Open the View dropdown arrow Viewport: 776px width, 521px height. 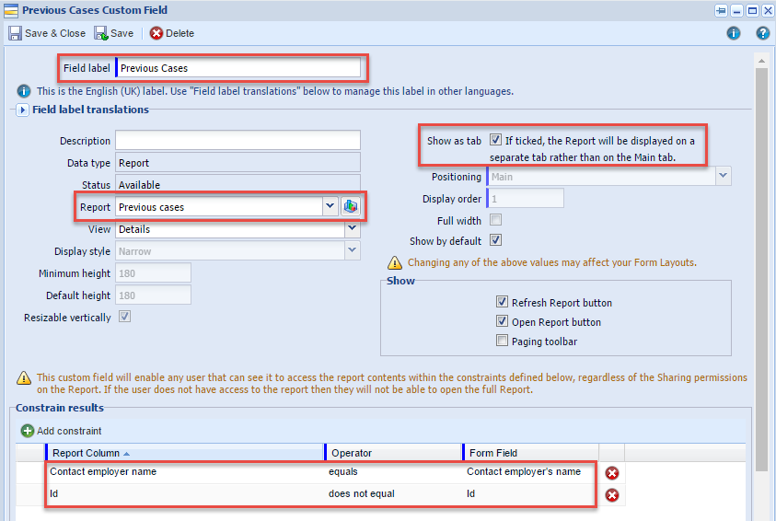352,228
